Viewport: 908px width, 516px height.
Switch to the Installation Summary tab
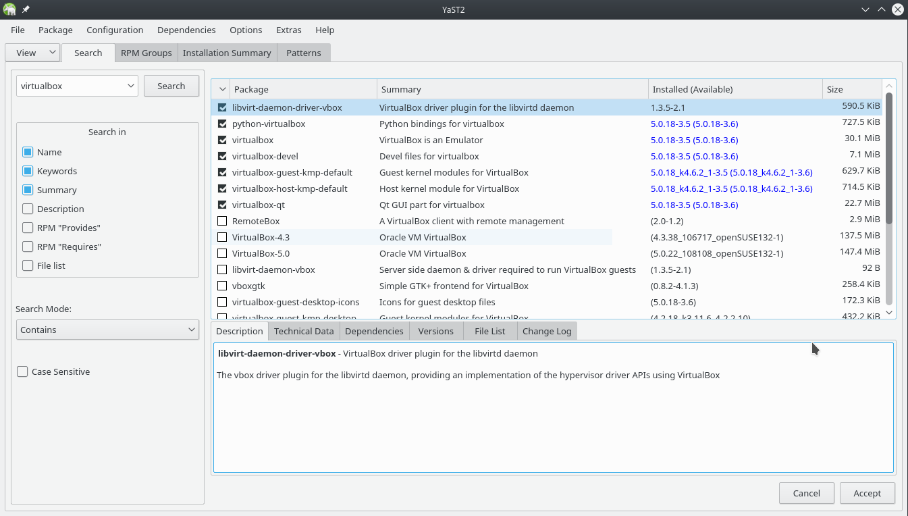pos(227,53)
